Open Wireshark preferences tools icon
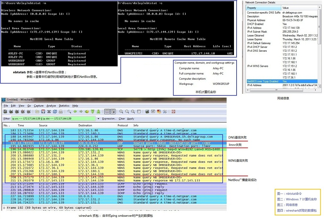The height and width of the screenshot is (219, 324). [165, 112]
